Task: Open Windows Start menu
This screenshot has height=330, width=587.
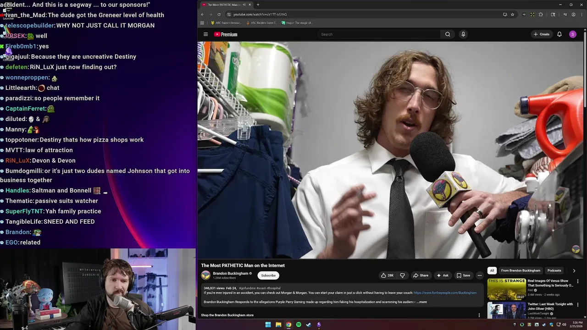Action: pos(268,324)
